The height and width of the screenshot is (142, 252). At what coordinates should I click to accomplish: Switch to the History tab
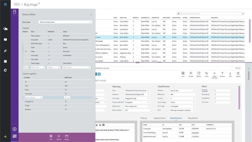[x=144, y=118]
